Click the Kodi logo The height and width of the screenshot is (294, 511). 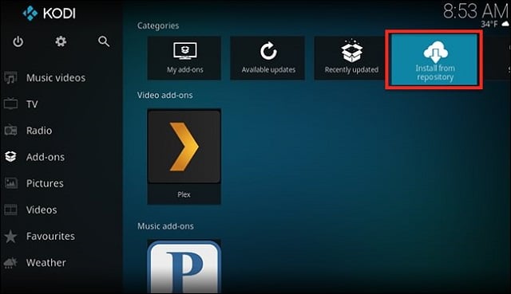pyautogui.click(x=49, y=14)
